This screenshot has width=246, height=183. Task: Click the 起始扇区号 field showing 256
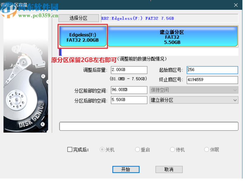click(x=212, y=70)
